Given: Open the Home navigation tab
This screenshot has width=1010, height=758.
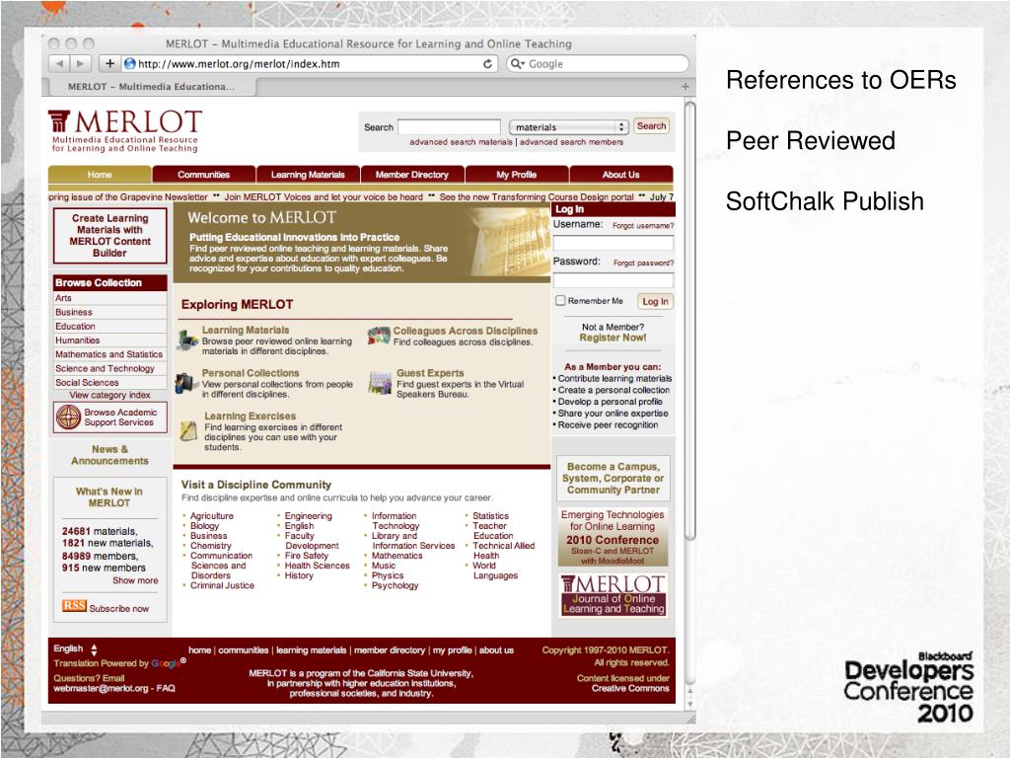Looking at the screenshot, I should (x=100, y=175).
